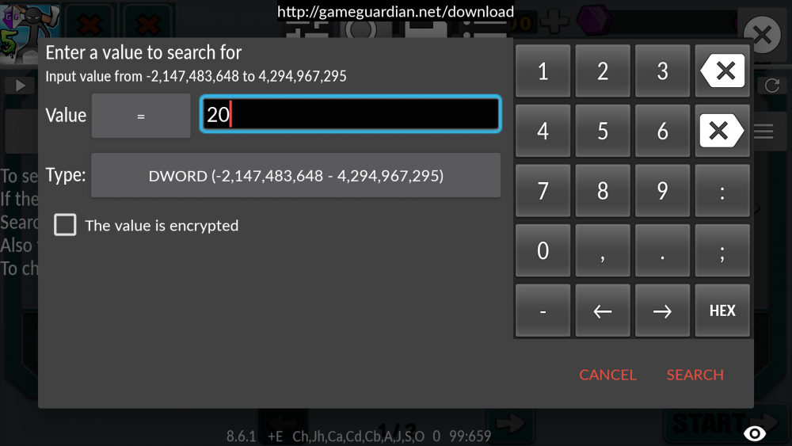Image resolution: width=792 pixels, height=446 pixels.
Task: Move cursor left with arrow key
Action: (603, 311)
